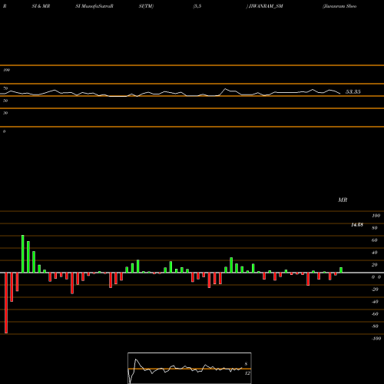Image resolution: width=384 pixels, height=384 pixels.
Task: Select the -40 label on MR axis
Action: pos(375,302)
